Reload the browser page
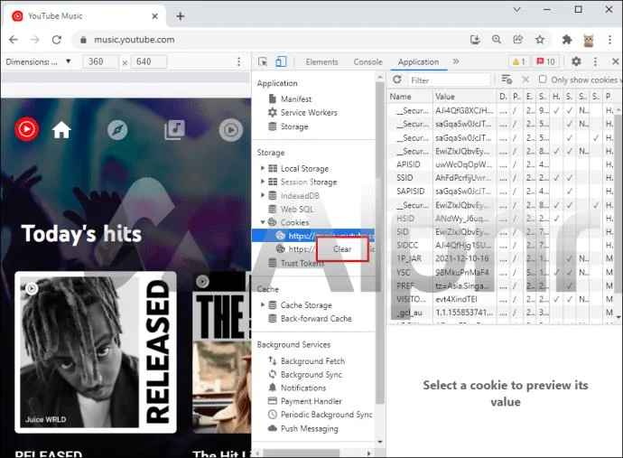Viewport: 623px width, 458px height. tap(57, 40)
